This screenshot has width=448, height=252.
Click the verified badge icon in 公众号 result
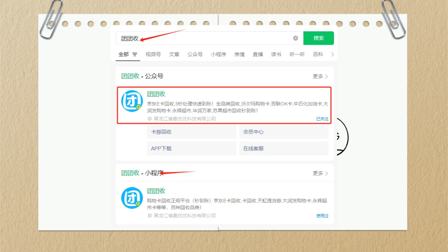coord(150,119)
